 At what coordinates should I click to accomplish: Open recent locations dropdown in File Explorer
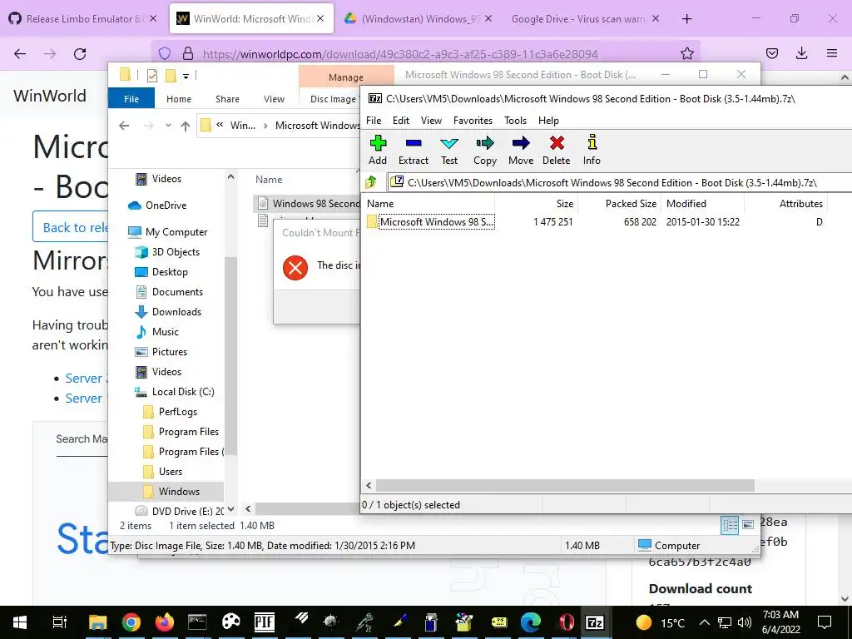tap(168, 126)
